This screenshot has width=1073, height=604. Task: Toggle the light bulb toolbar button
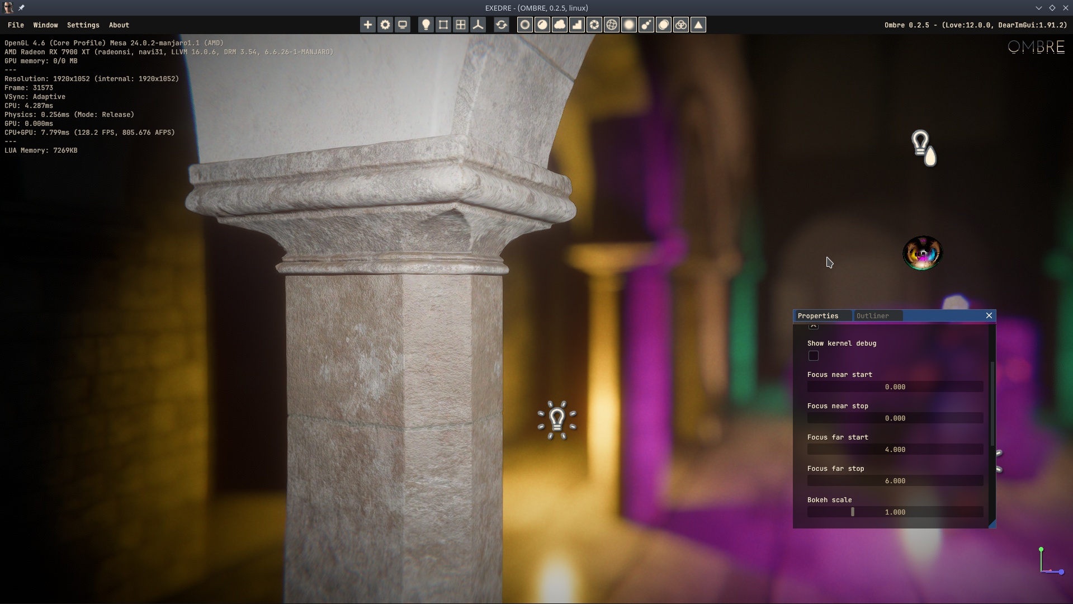pyautogui.click(x=426, y=25)
